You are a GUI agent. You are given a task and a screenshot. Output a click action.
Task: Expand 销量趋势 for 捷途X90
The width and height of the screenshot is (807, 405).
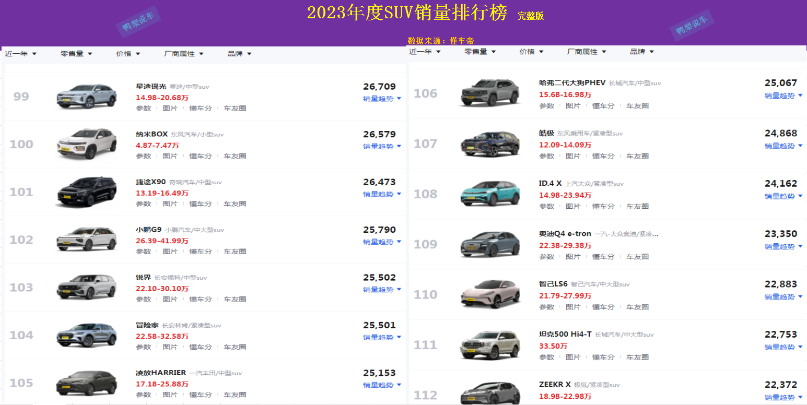(382, 194)
